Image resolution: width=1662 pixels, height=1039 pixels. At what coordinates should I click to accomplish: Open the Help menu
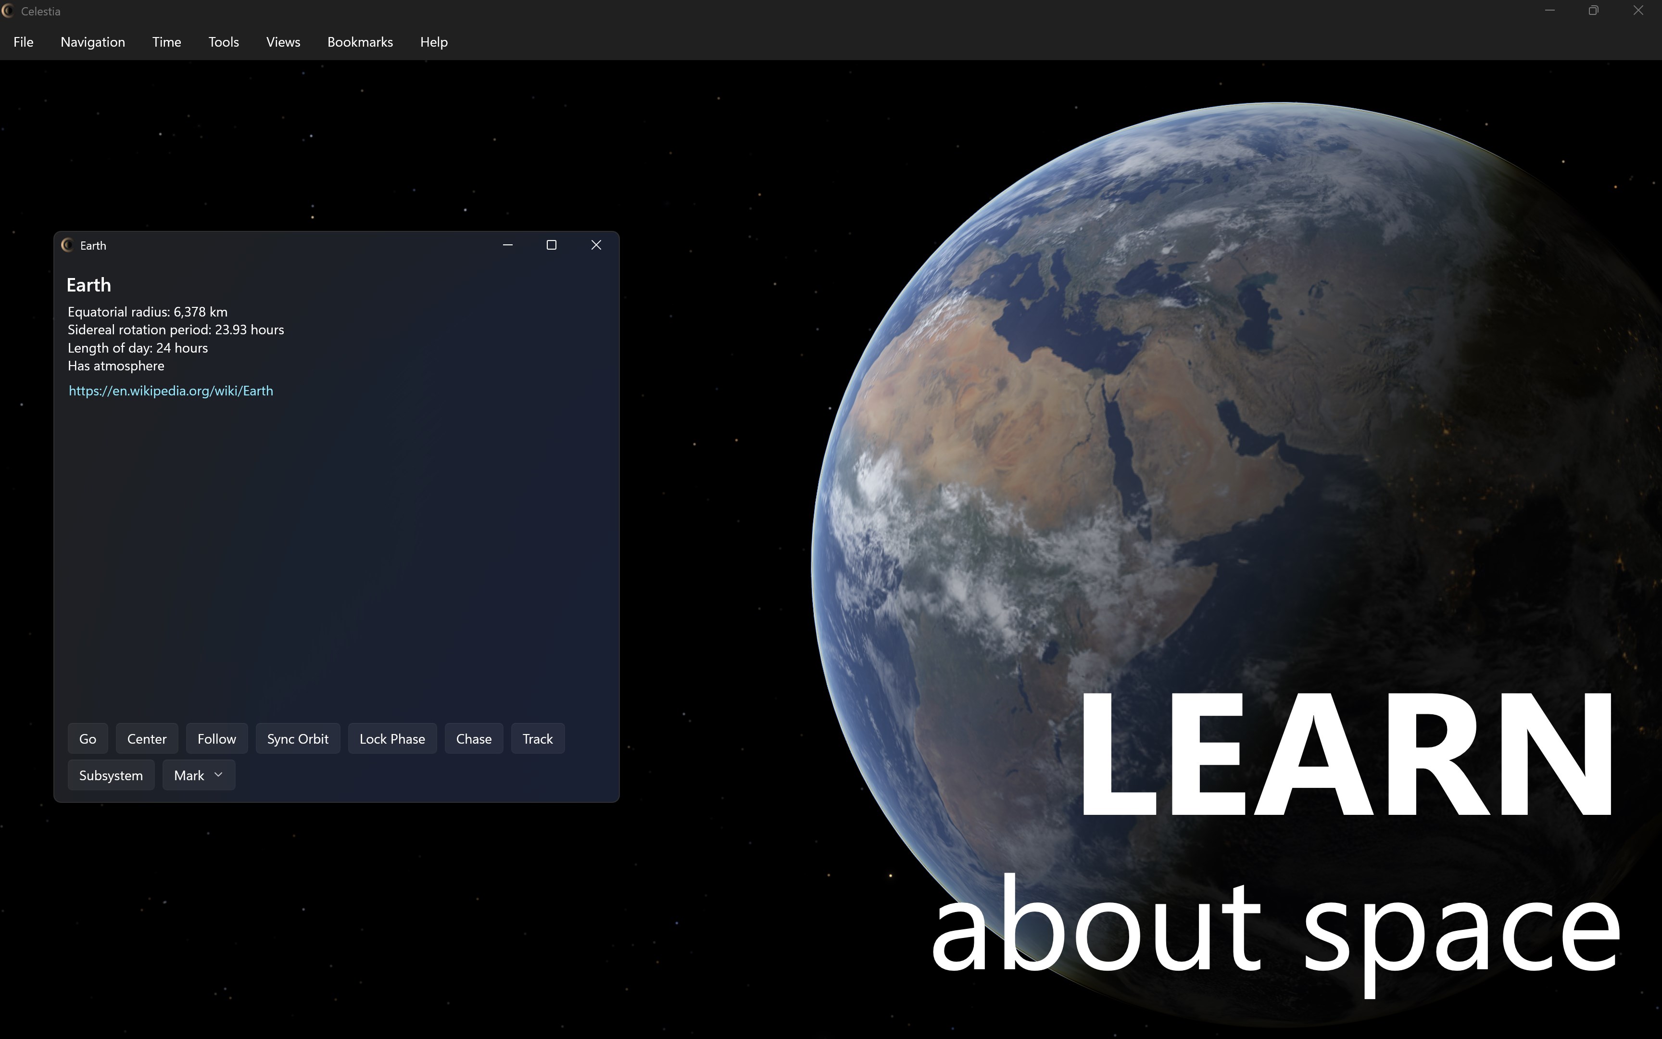point(433,42)
